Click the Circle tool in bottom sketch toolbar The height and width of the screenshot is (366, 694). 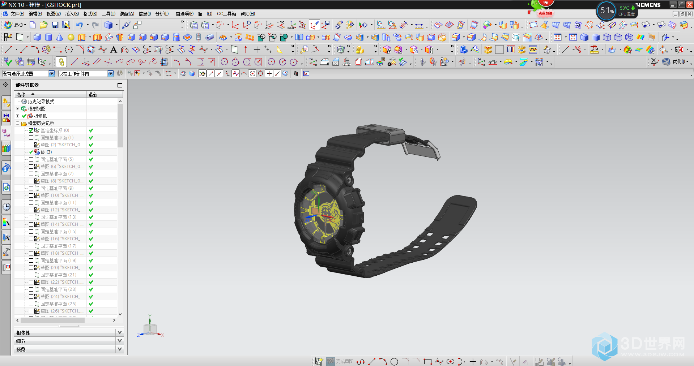[x=394, y=362]
